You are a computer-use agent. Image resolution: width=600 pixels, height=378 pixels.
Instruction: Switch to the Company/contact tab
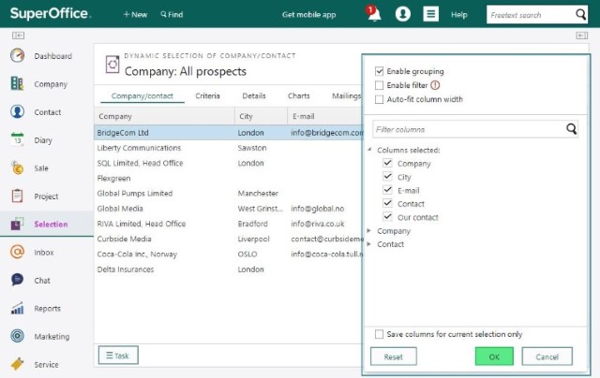point(142,95)
